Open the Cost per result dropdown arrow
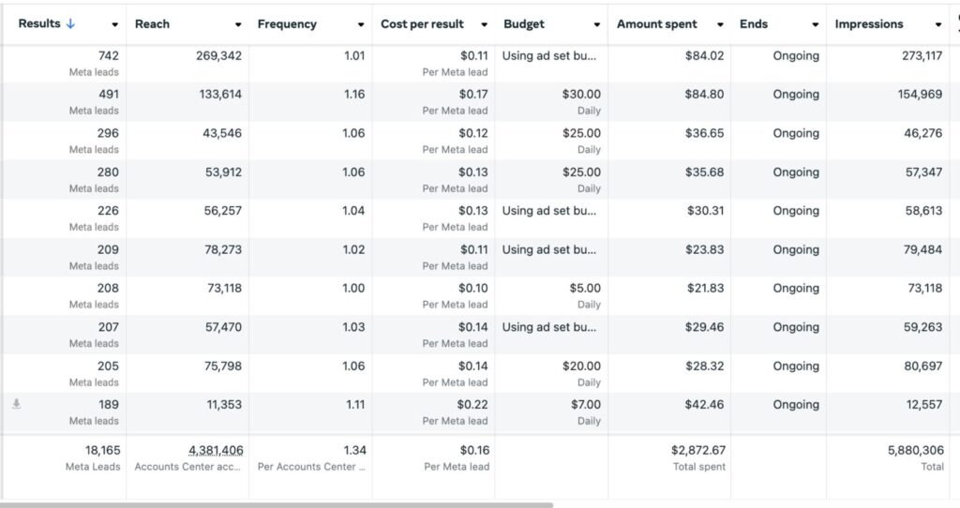The width and height of the screenshot is (960, 508). (484, 25)
